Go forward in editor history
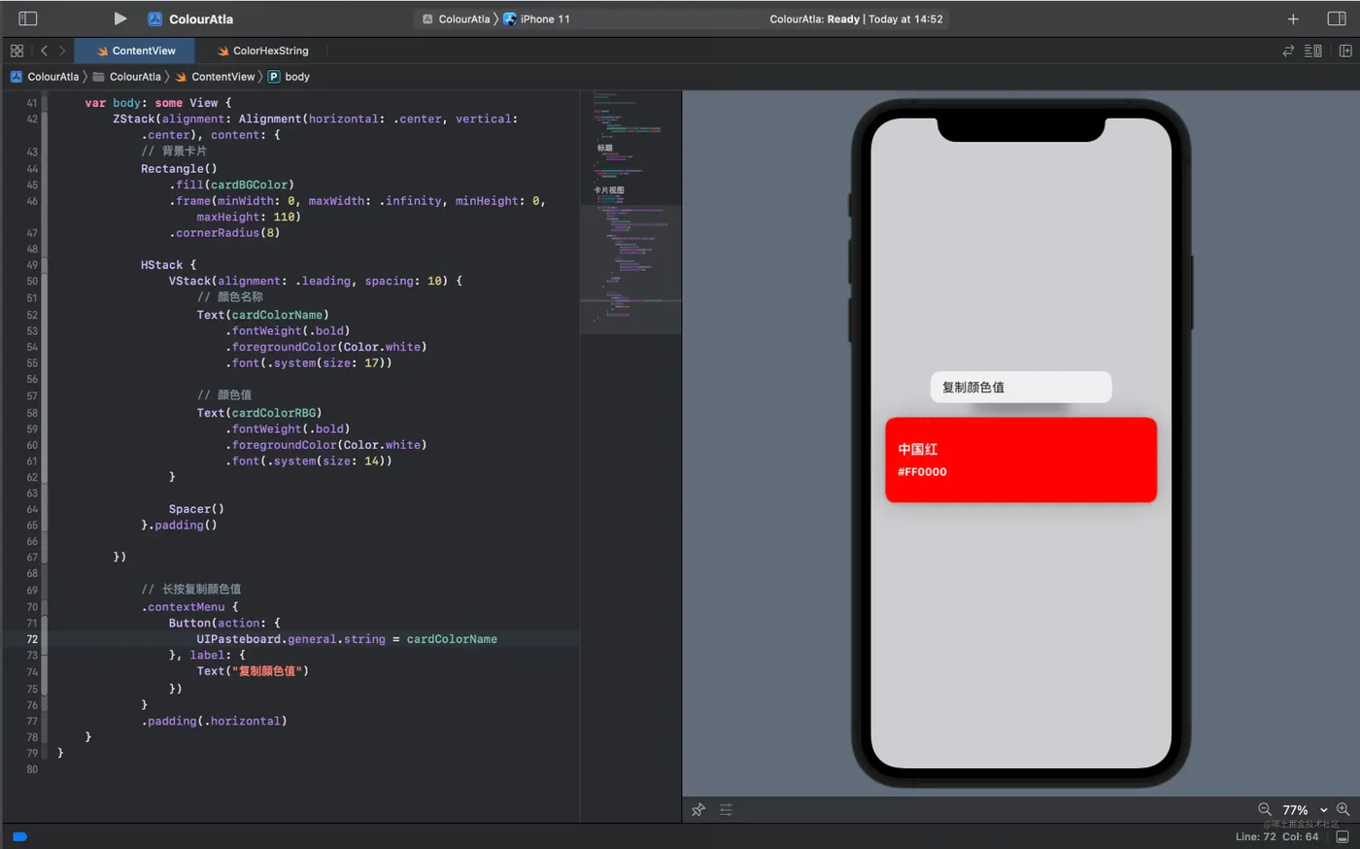 click(x=62, y=51)
